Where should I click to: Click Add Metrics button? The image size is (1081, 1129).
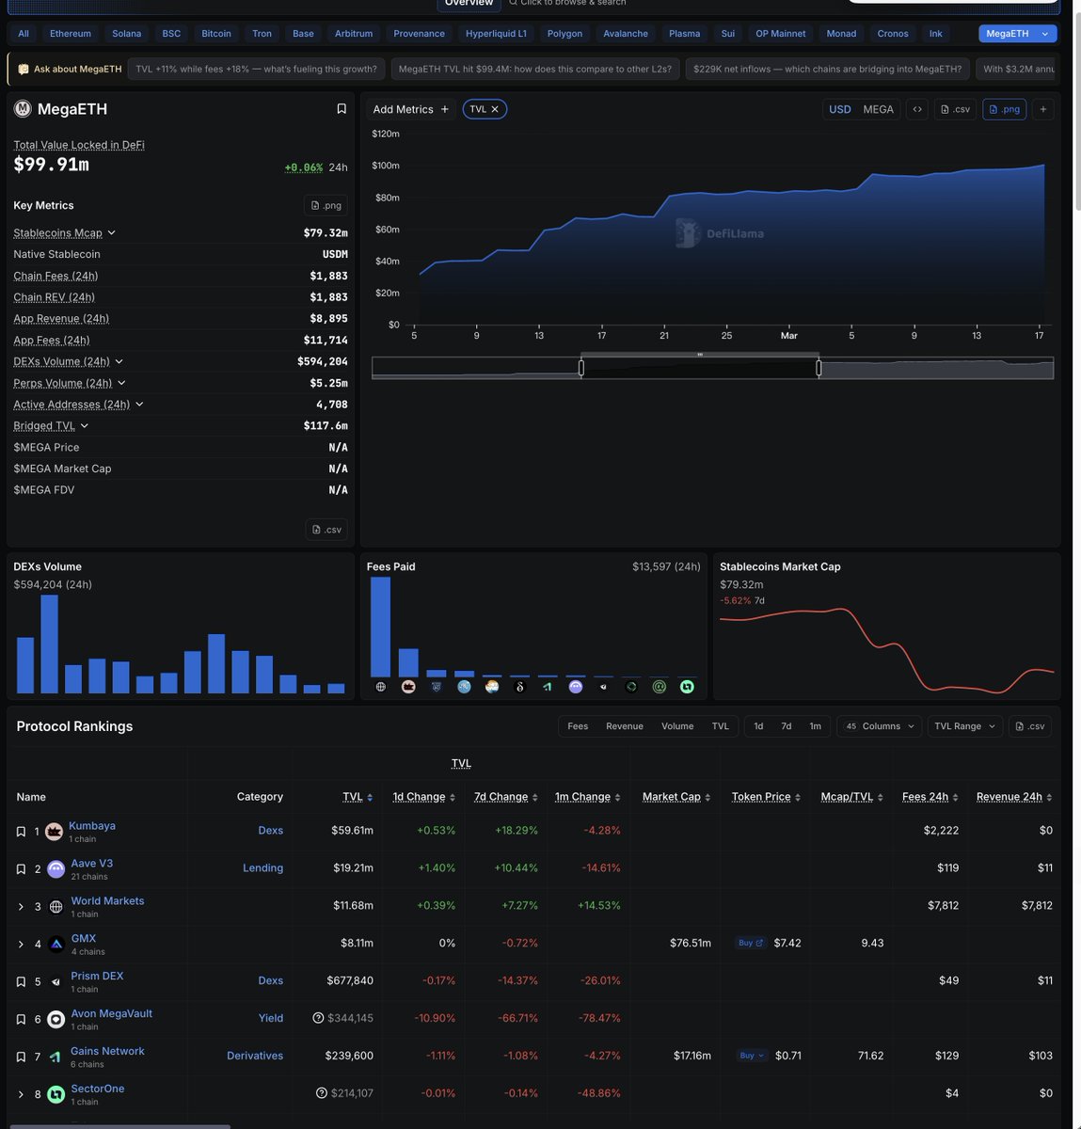pos(411,109)
